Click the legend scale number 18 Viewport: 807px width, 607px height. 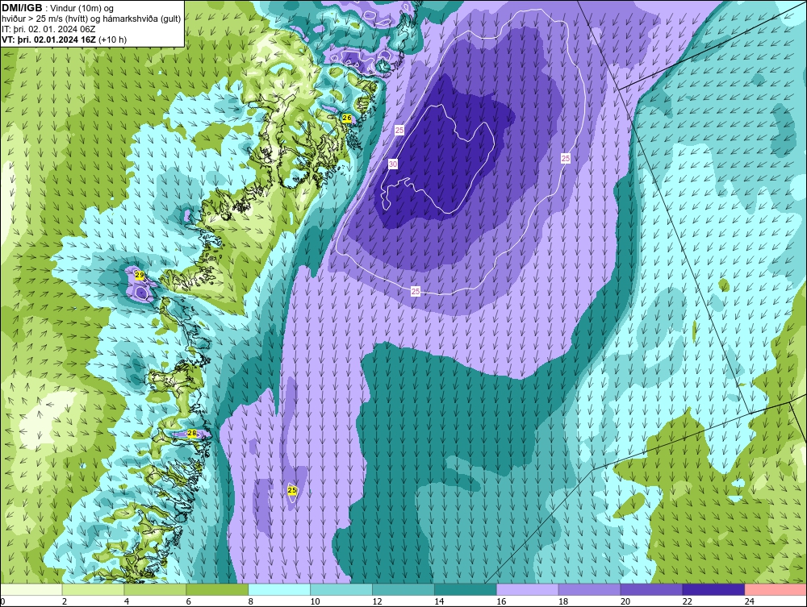[x=563, y=601]
